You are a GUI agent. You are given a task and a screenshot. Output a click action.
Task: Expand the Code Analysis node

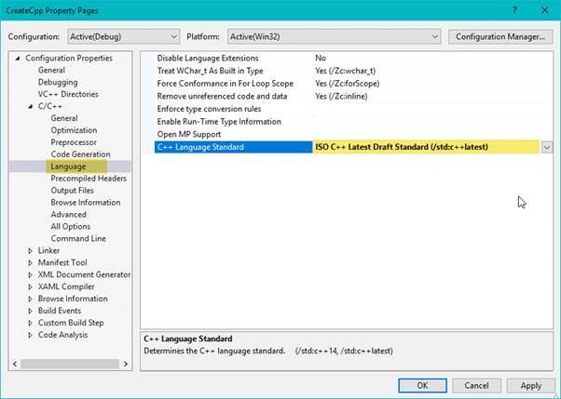(x=30, y=335)
